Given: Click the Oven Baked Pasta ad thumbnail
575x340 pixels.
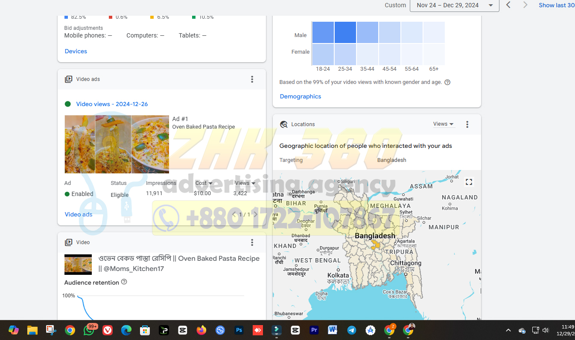Looking at the screenshot, I should click(117, 144).
